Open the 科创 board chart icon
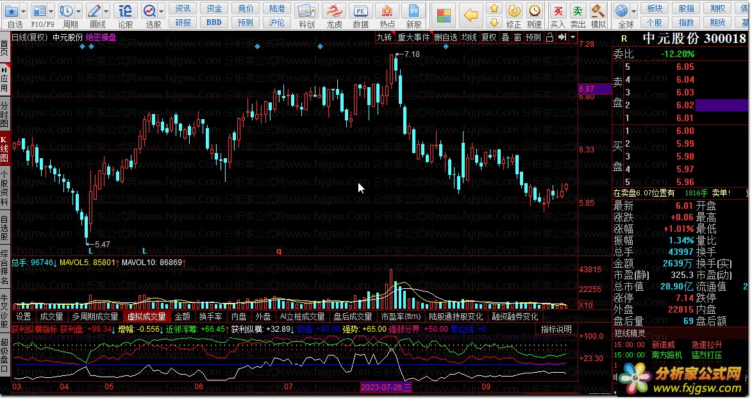This screenshot has height=399, width=752. pos(306,10)
